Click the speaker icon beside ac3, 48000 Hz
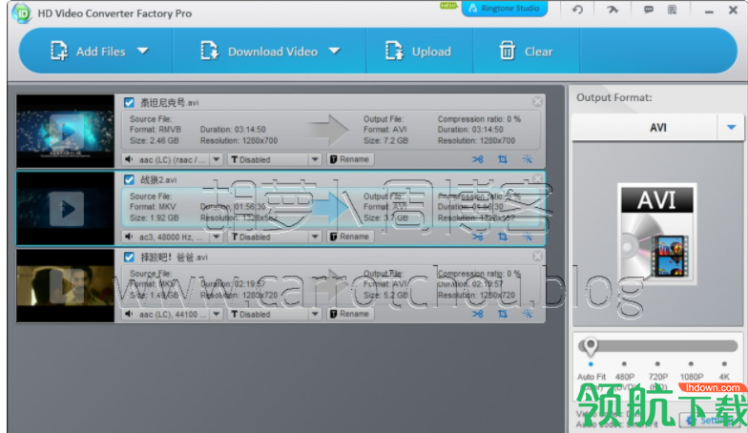748x433 pixels. 129,237
